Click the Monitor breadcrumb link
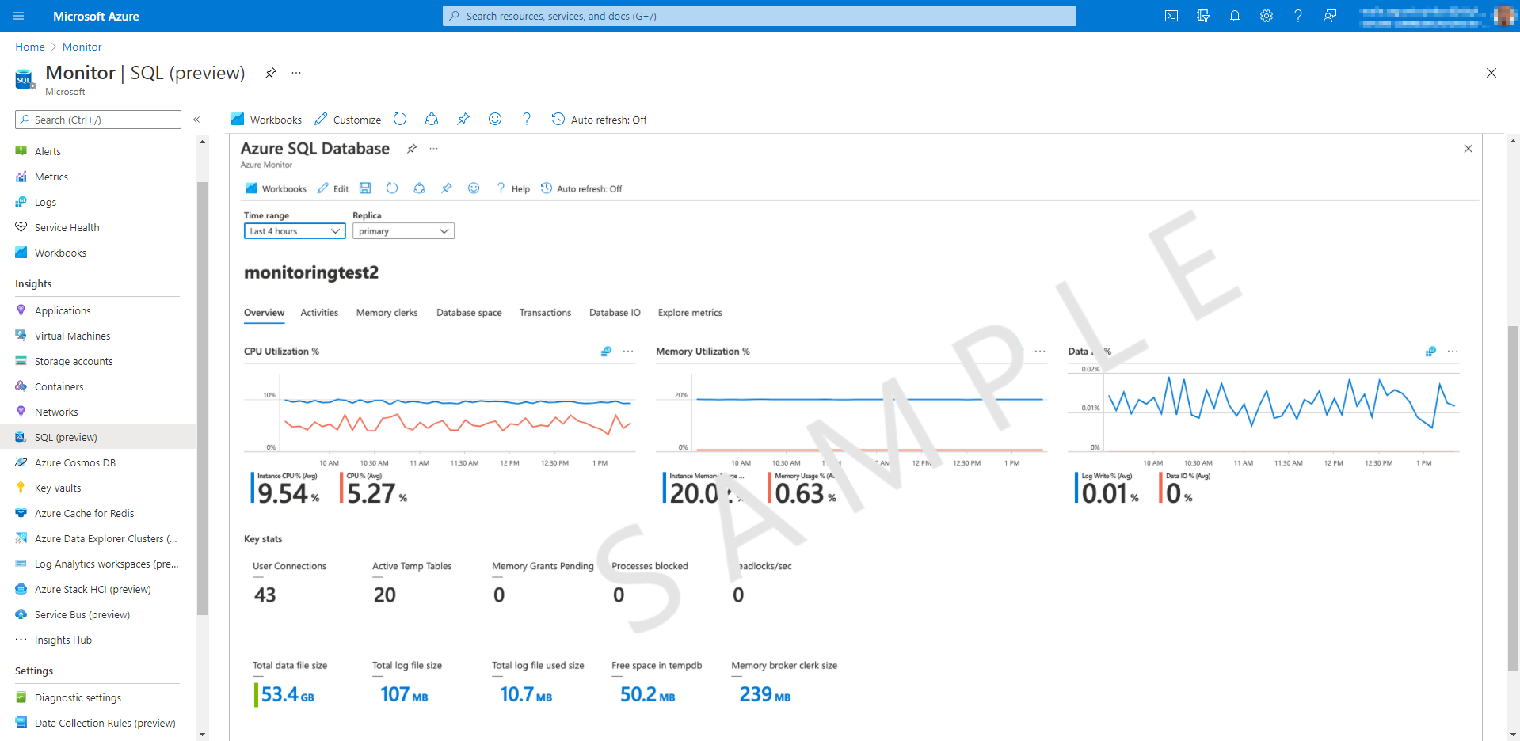The image size is (1520, 741). click(82, 47)
